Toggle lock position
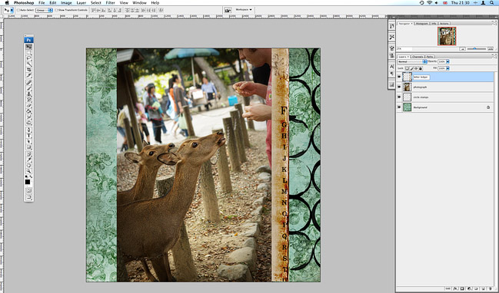The height and width of the screenshot is (293, 499). [416, 68]
